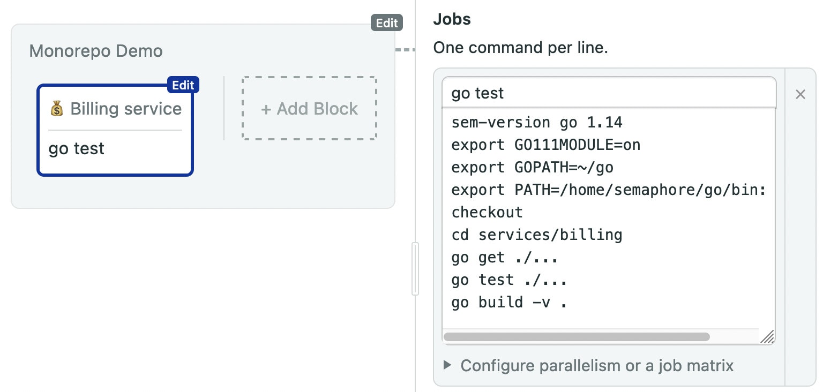Click the go test label inside the block
The height and width of the screenshot is (392, 823).
[76, 148]
